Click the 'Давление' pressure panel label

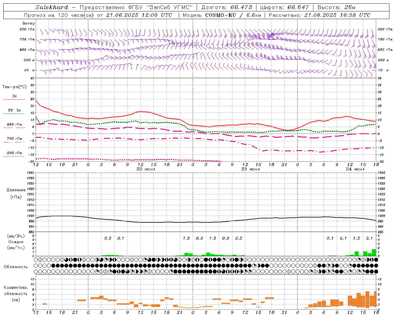pyautogui.click(x=16, y=190)
